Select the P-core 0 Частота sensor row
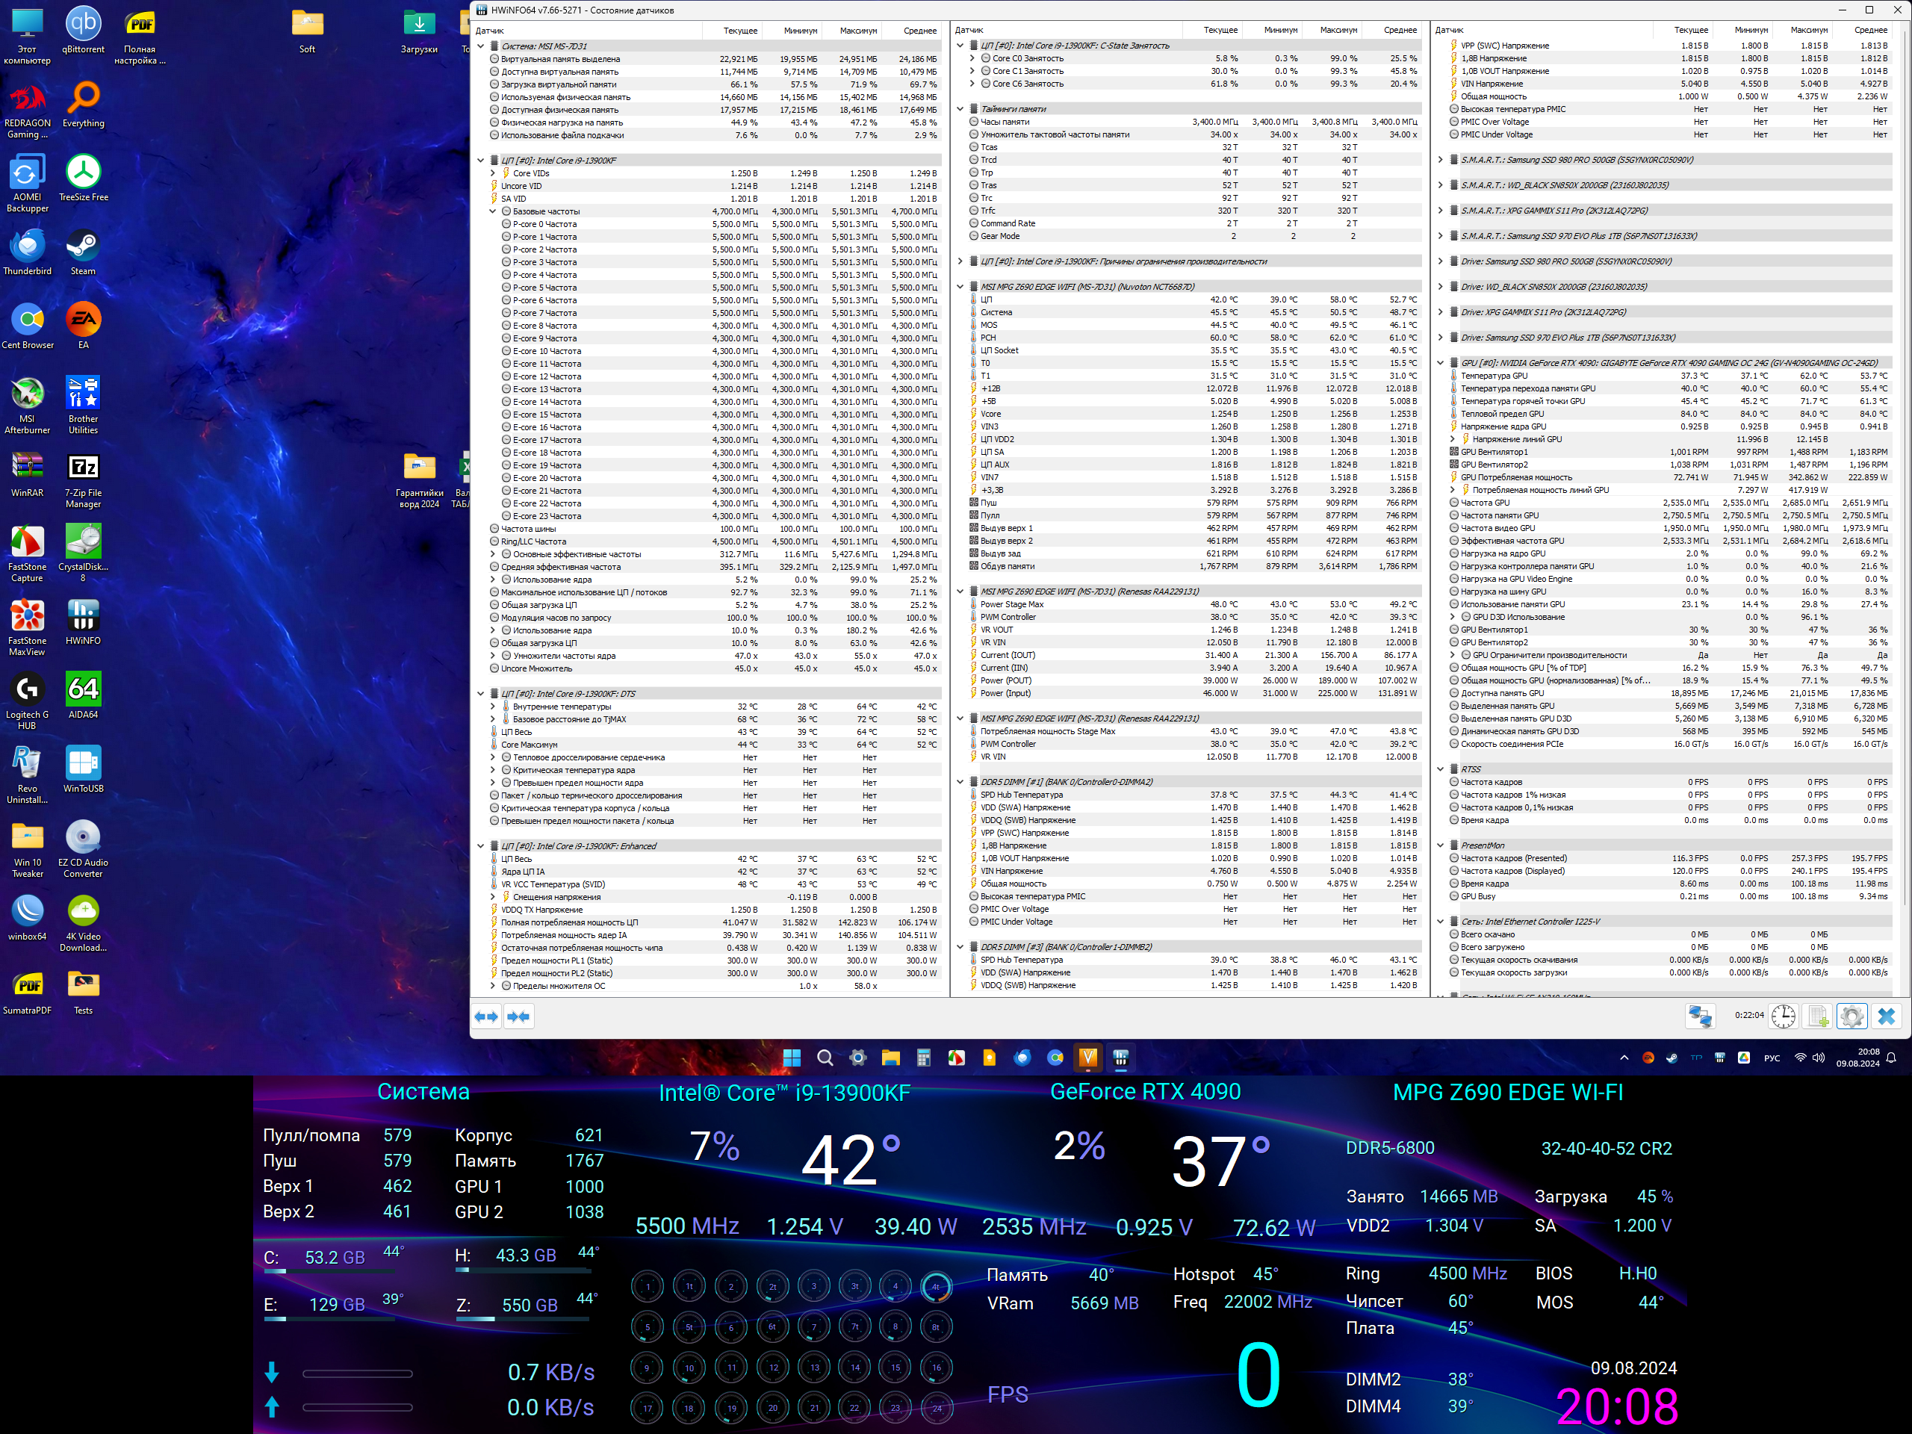The width and height of the screenshot is (1912, 1434). pos(544,224)
